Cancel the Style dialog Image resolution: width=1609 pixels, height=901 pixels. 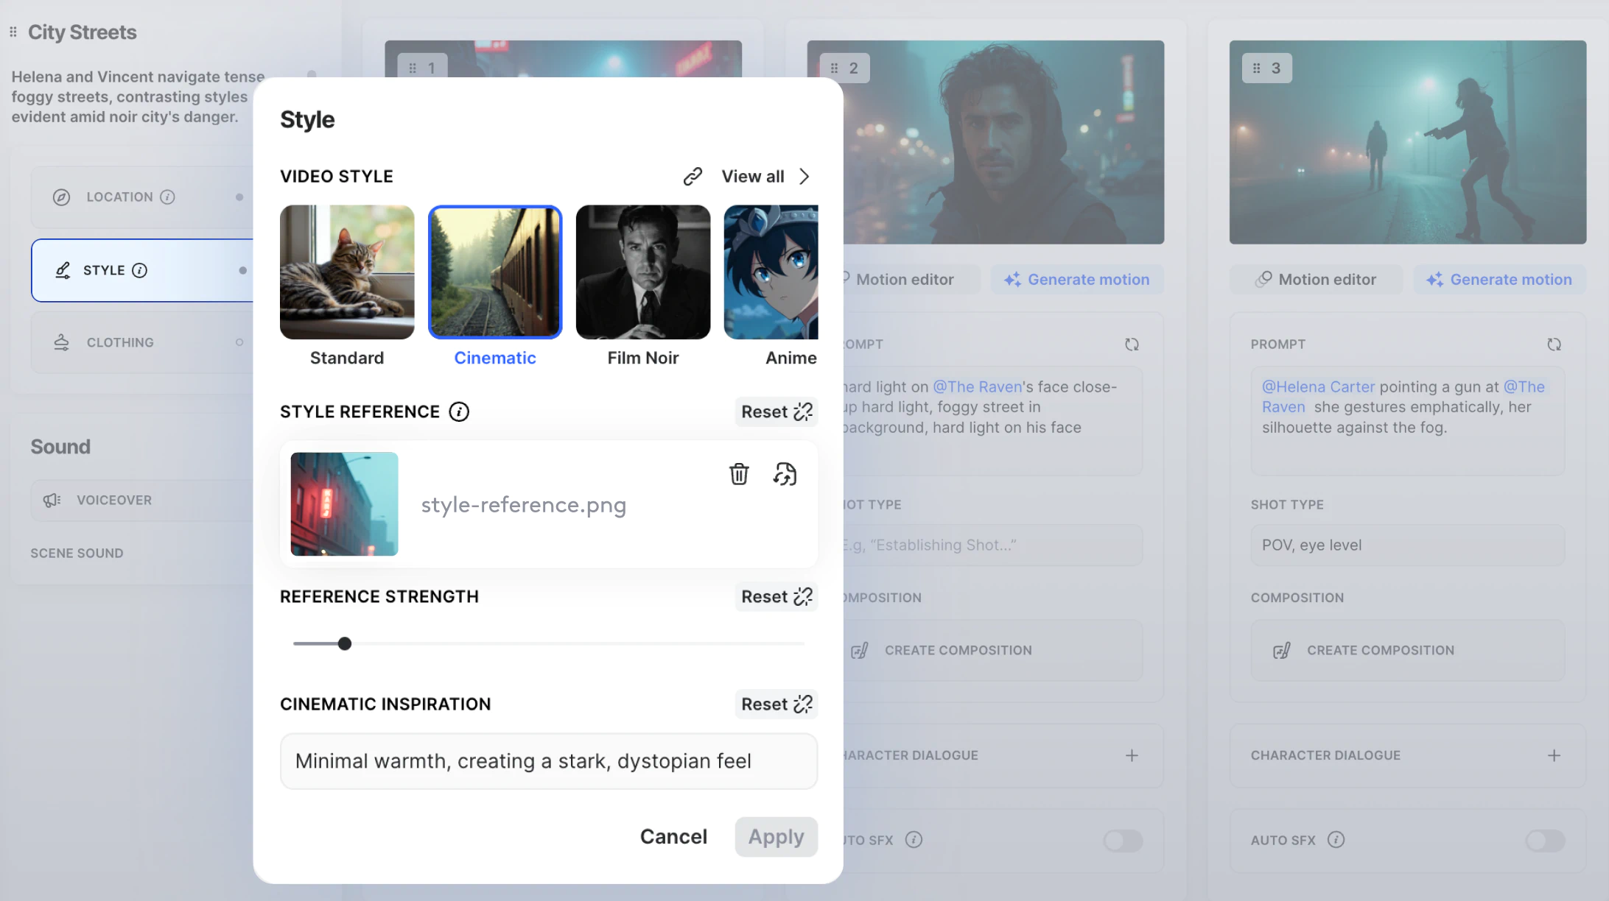[x=673, y=837]
